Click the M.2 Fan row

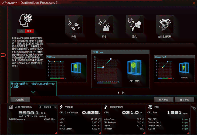tap(168, 129)
